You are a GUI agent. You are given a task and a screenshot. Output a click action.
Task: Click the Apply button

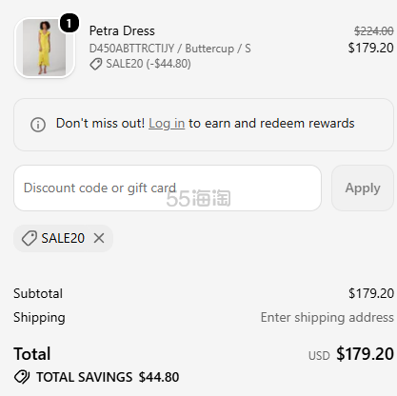[363, 188]
